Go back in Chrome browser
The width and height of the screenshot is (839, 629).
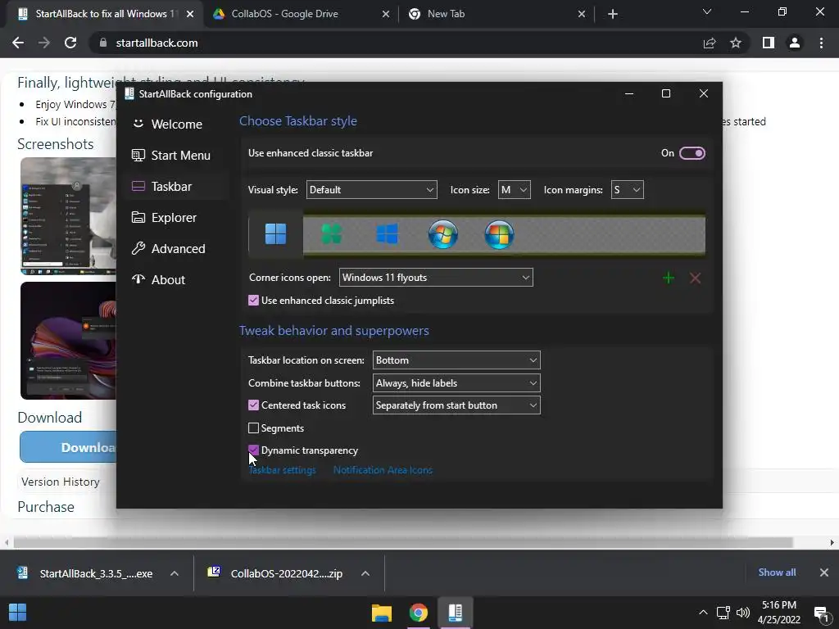tap(18, 43)
